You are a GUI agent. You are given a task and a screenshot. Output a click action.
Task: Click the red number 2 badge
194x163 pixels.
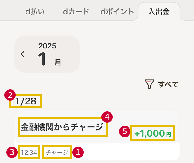(10, 95)
